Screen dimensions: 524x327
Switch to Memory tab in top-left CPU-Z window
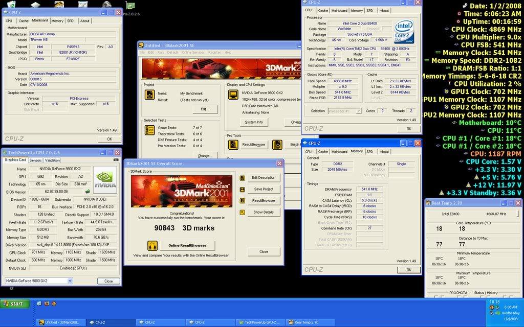pos(57,20)
